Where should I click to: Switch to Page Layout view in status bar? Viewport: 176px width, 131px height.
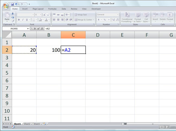165,127
